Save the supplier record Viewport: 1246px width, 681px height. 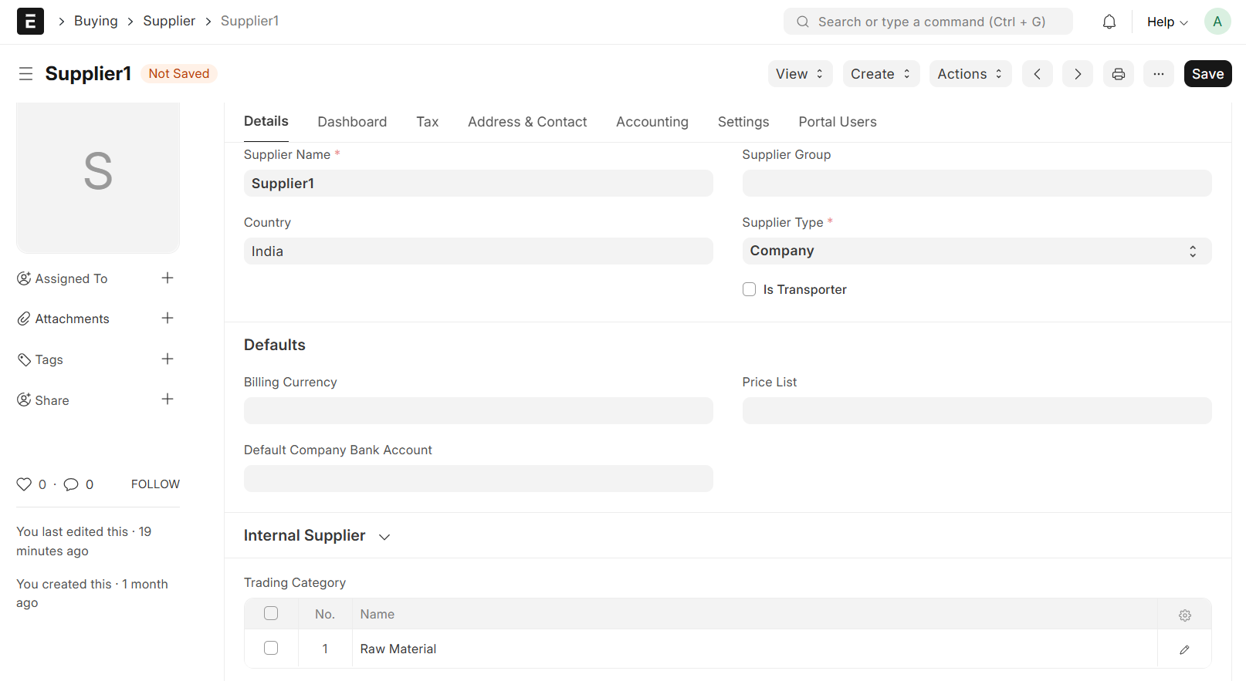(x=1207, y=74)
